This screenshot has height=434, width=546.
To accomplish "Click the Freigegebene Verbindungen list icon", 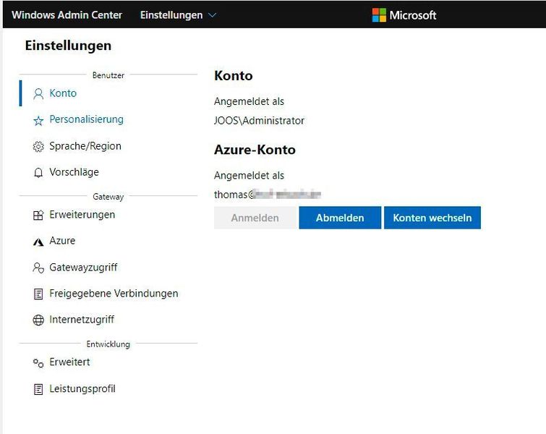I will (x=38, y=294).
